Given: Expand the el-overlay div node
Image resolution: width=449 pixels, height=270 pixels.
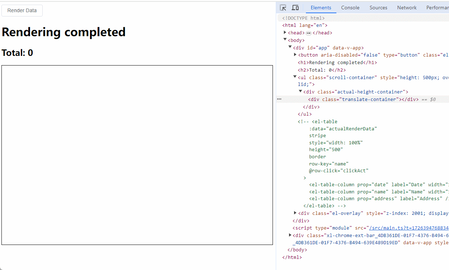Looking at the screenshot, I should click(295, 213).
